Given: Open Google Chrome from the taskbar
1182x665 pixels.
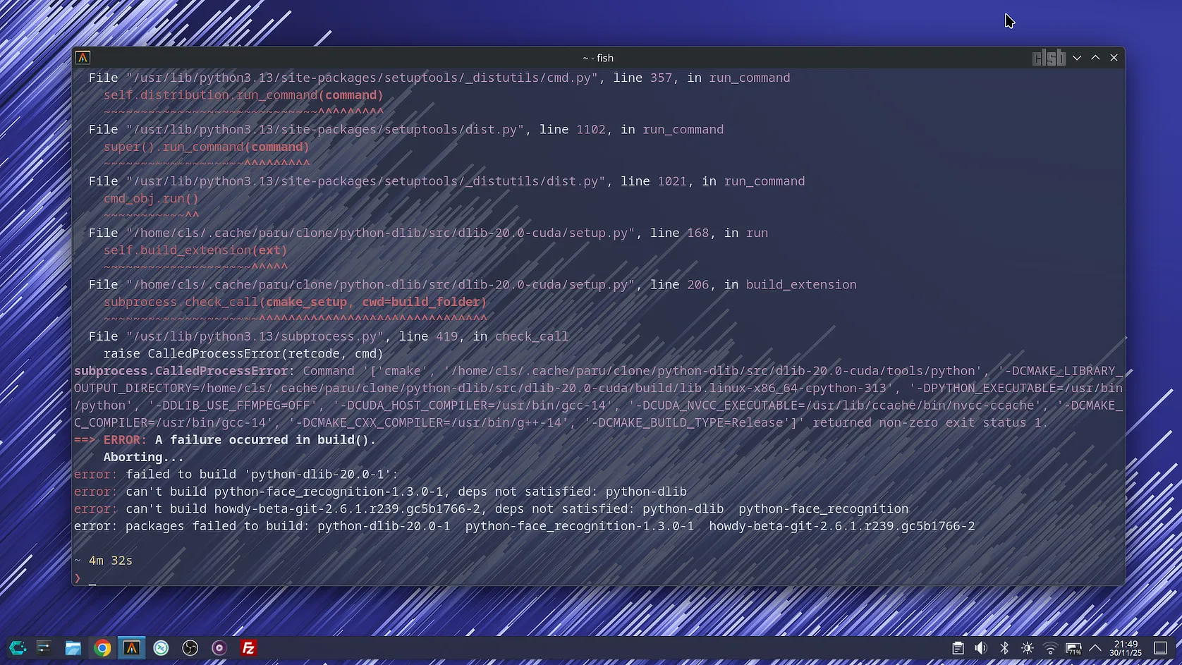Looking at the screenshot, I should click(x=102, y=648).
